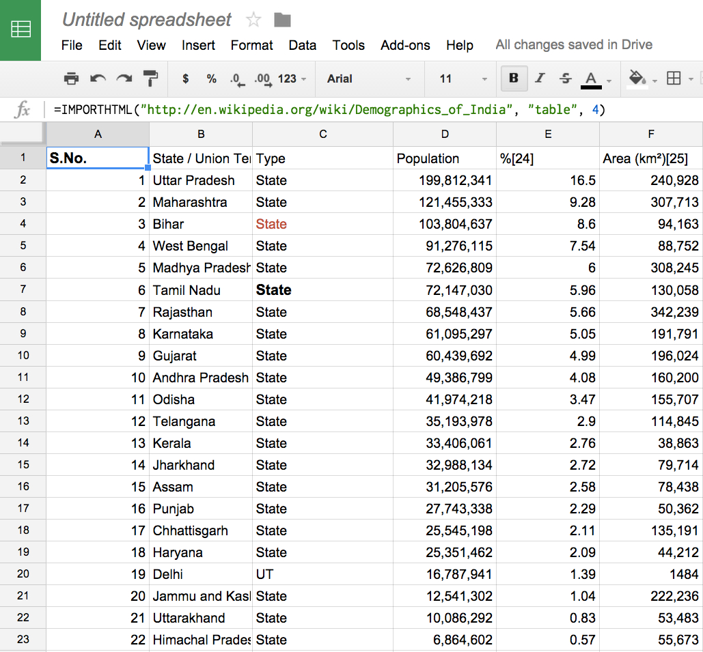Open the Sheets home icon
Image resolution: width=703 pixels, height=652 pixels.
pos(20,29)
